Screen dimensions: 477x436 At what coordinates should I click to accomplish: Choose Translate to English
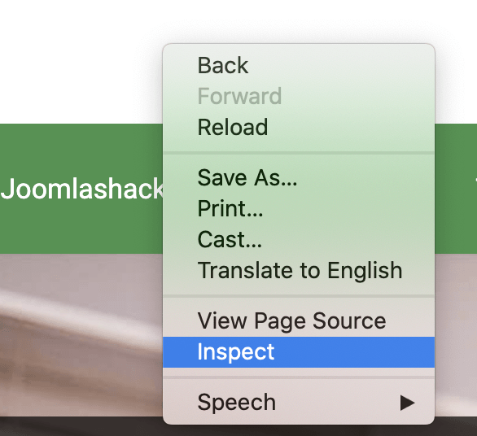coord(299,270)
